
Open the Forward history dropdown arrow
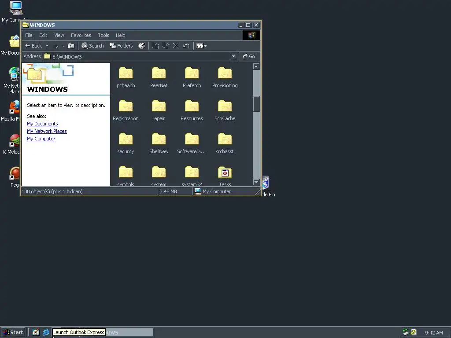tap(63, 46)
